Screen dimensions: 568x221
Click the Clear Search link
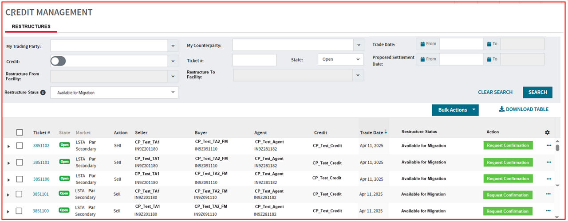pos(495,92)
